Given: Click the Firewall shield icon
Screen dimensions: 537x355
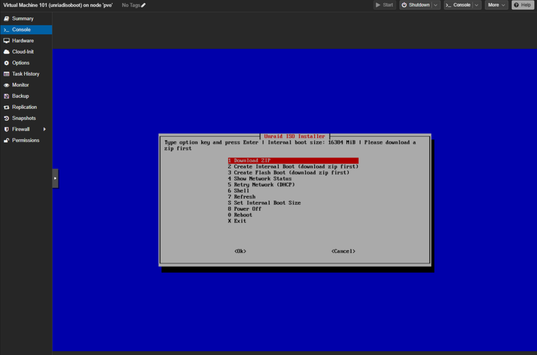Looking at the screenshot, I should coord(6,129).
